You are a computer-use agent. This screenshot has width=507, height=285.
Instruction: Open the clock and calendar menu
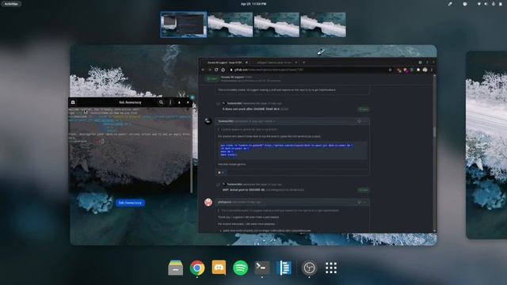253,4
